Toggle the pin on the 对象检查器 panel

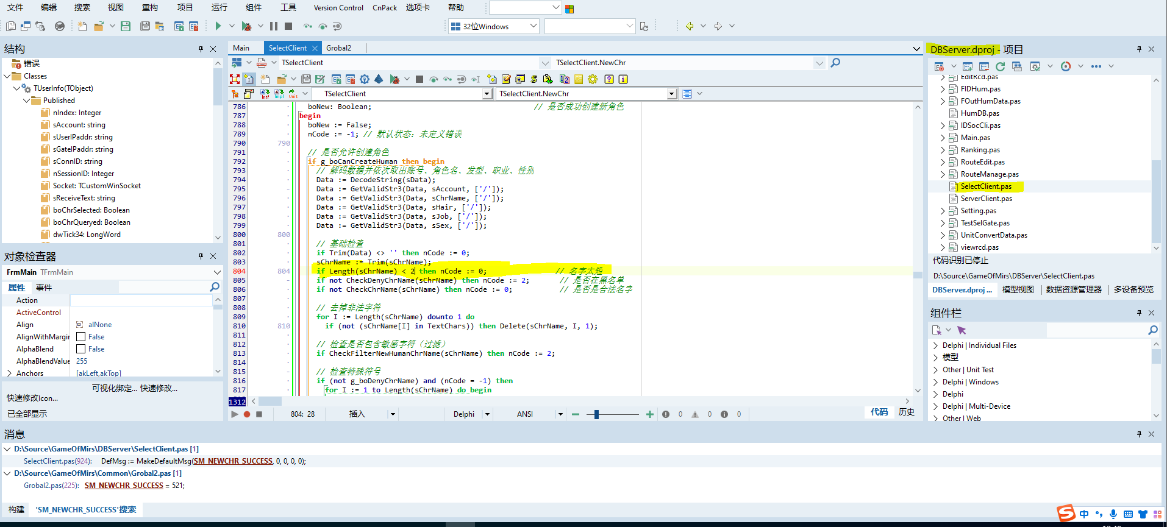coord(201,256)
